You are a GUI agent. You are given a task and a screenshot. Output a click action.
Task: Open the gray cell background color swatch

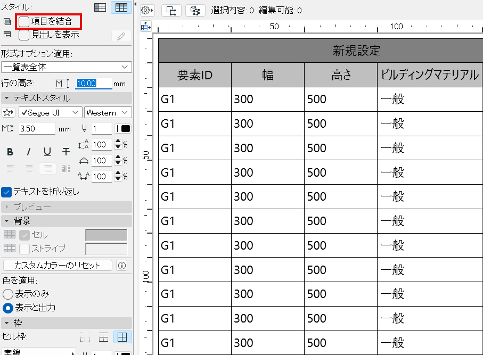click(x=106, y=235)
